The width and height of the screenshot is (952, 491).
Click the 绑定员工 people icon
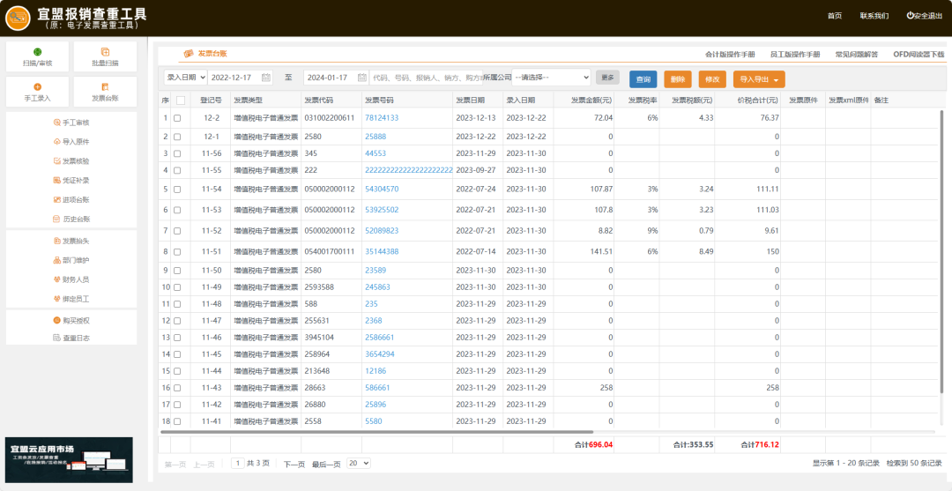coord(57,299)
